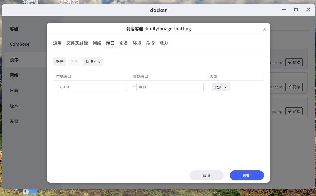Close the create container dialog
The image size is (316, 196).
pyautogui.click(x=265, y=29)
